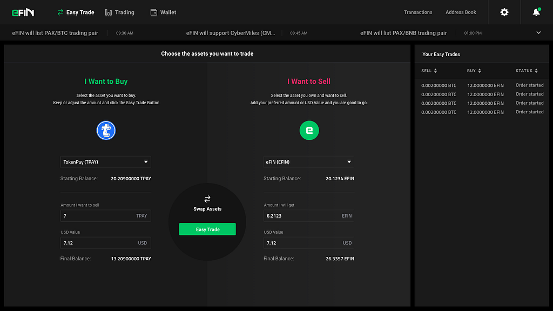The width and height of the screenshot is (553, 311).
Task: Click the Easy Trade swap arrows icon
Action: click(x=60, y=12)
